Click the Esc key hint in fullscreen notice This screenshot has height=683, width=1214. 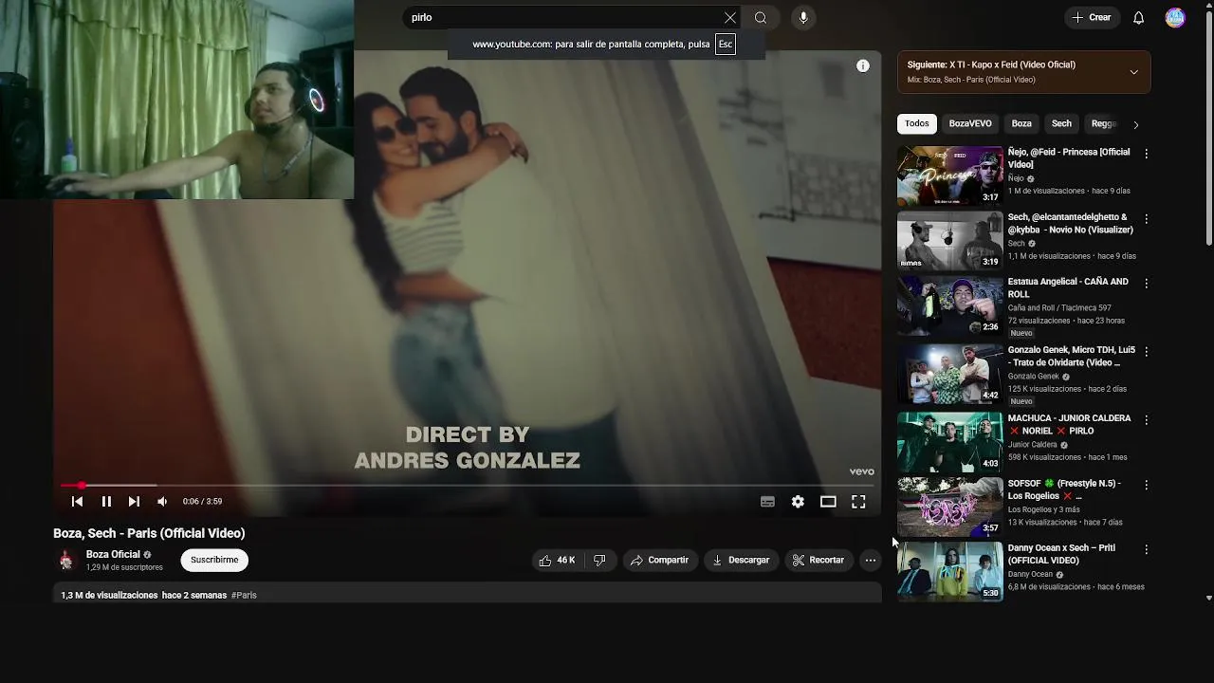click(726, 45)
